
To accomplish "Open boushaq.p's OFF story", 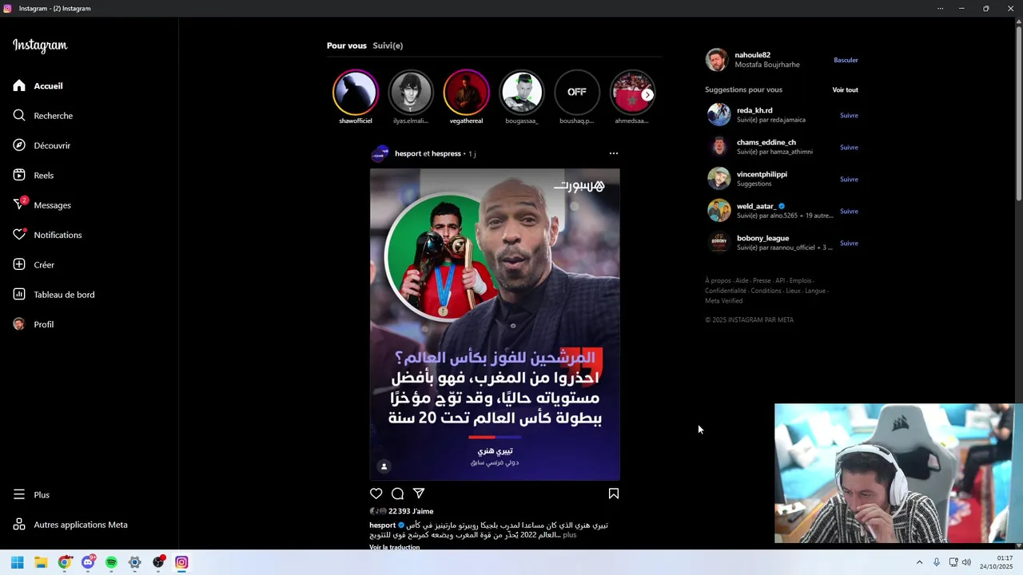I will (576, 97).
